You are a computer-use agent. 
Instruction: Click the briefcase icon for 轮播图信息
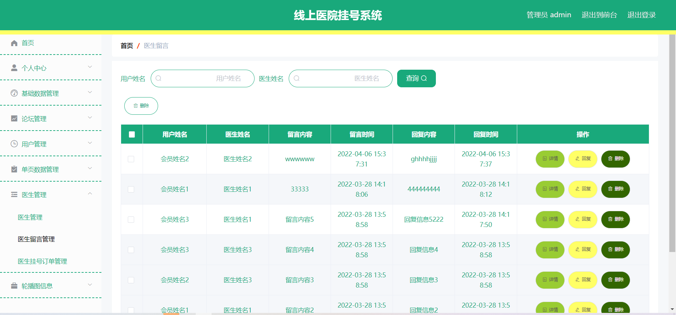[x=14, y=286]
